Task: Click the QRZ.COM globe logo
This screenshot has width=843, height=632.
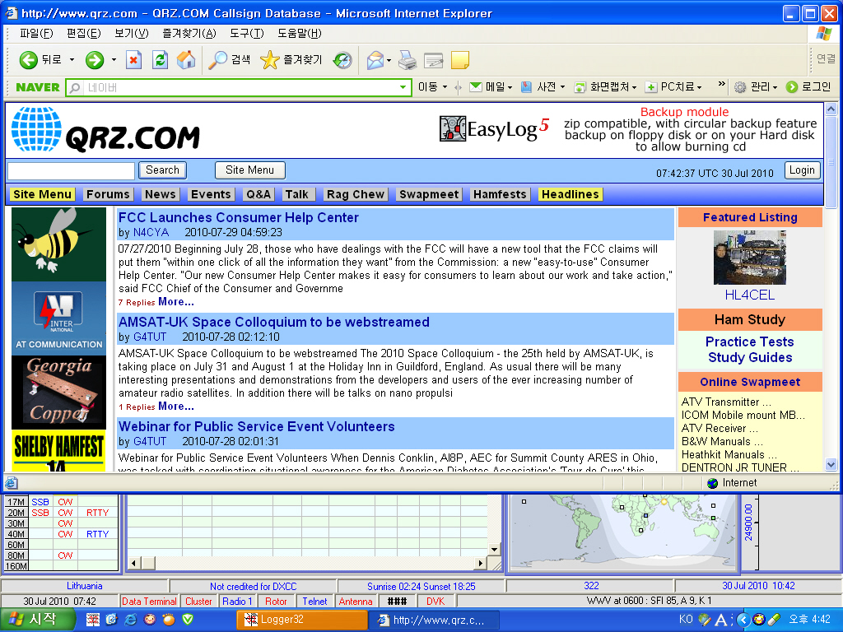Action: point(36,129)
